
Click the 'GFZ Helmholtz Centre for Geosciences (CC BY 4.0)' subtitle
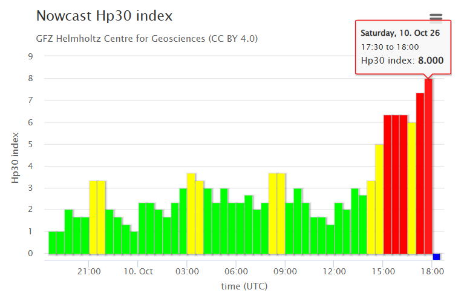pos(147,38)
